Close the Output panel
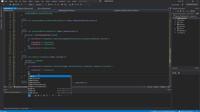This screenshot has width=200, height=112. (x=170, y=90)
